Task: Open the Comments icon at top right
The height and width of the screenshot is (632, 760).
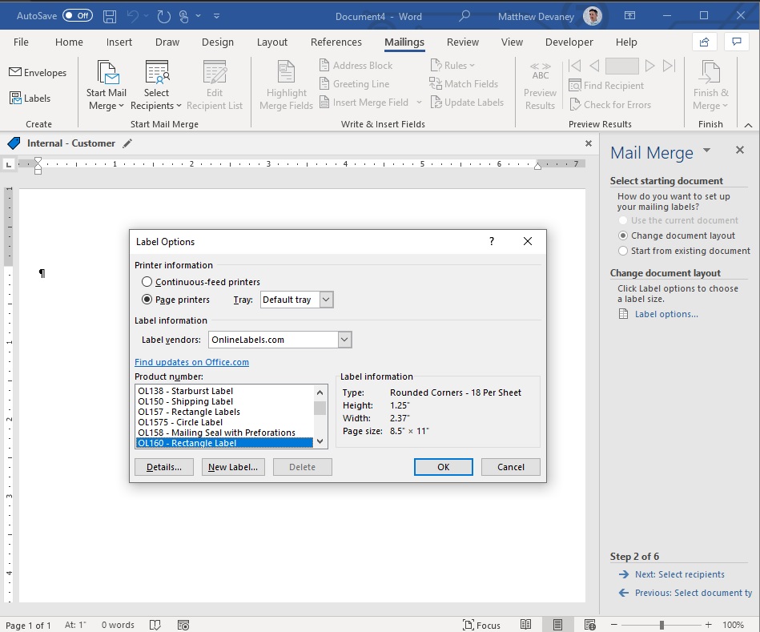Action: tap(736, 42)
